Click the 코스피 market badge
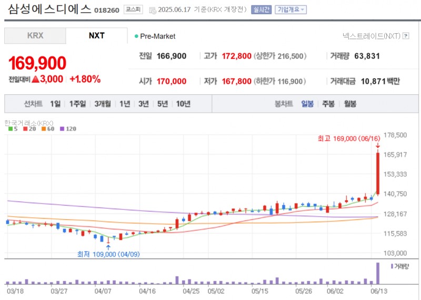421x300 pixels. pos(133,9)
